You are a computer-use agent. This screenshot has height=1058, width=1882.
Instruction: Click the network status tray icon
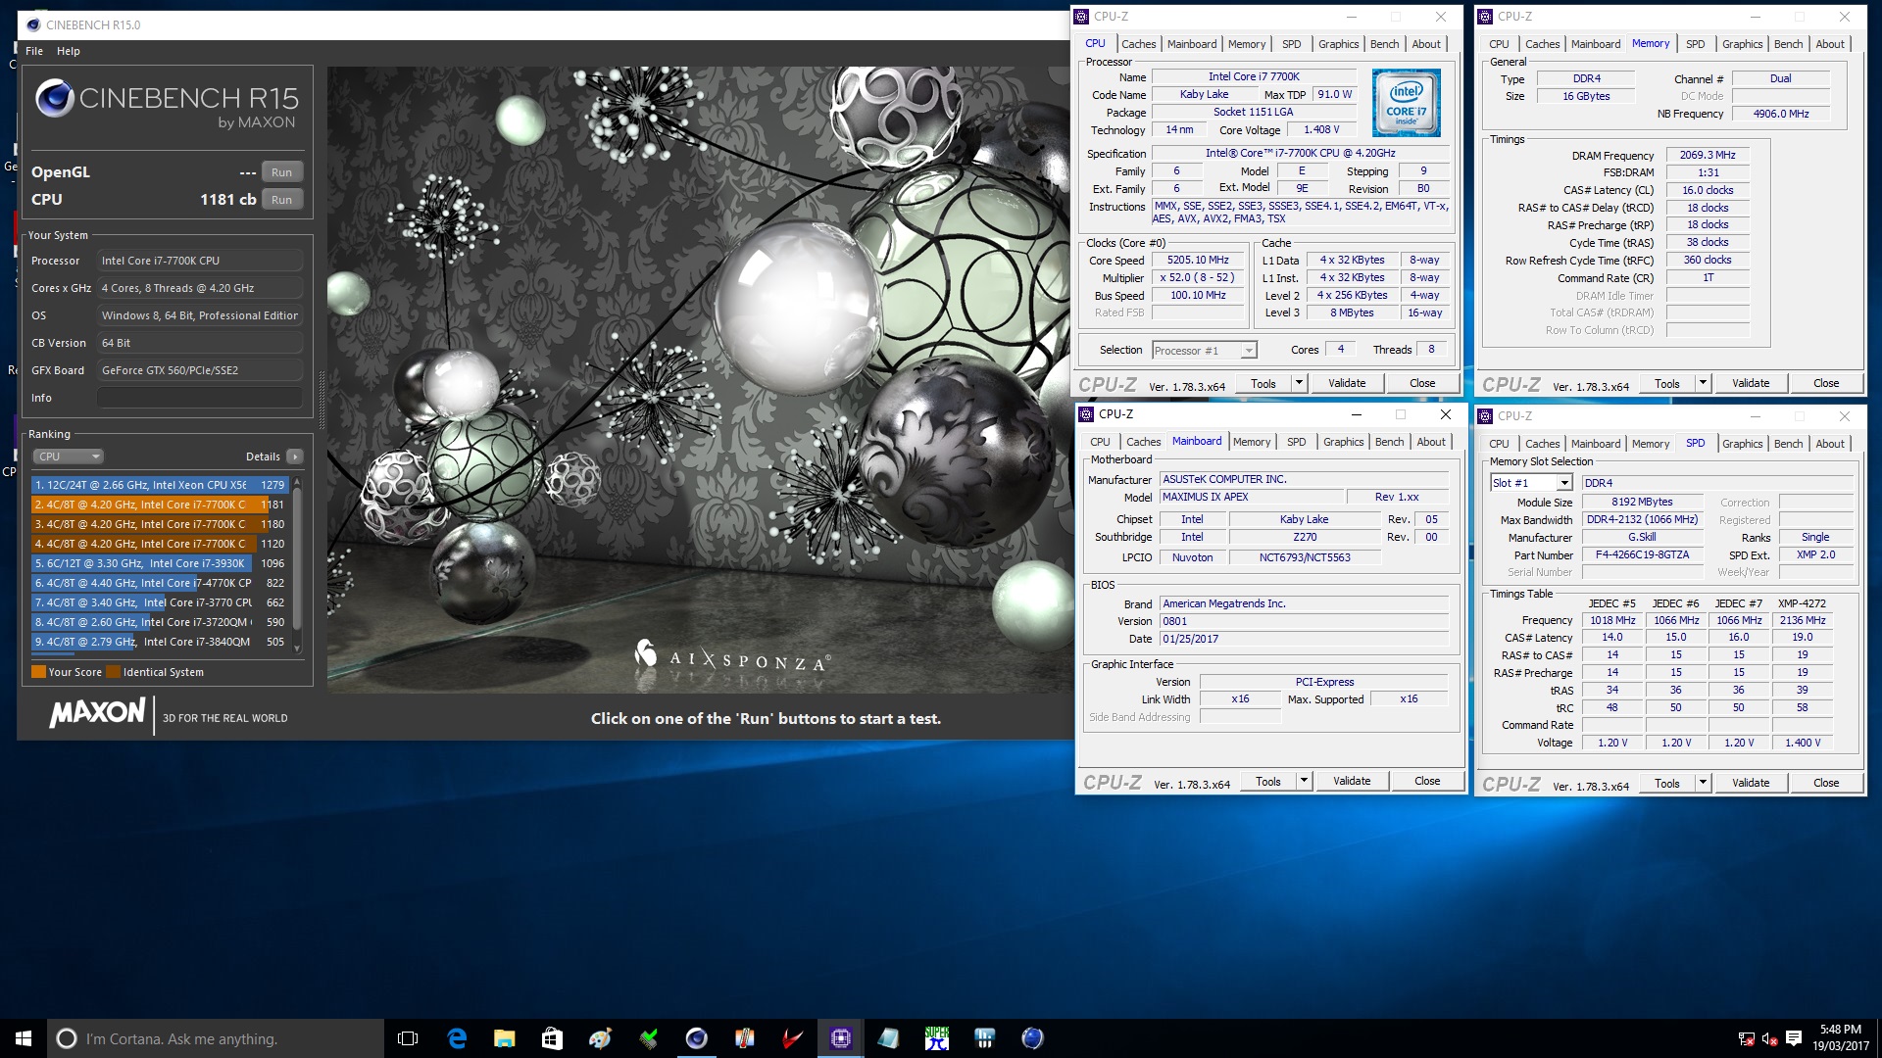click(x=1747, y=1039)
